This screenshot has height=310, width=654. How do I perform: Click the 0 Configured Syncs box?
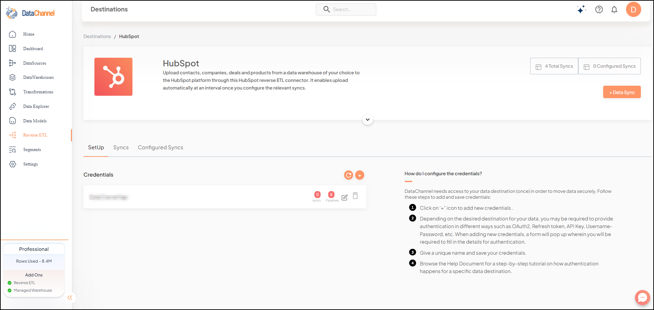point(609,66)
